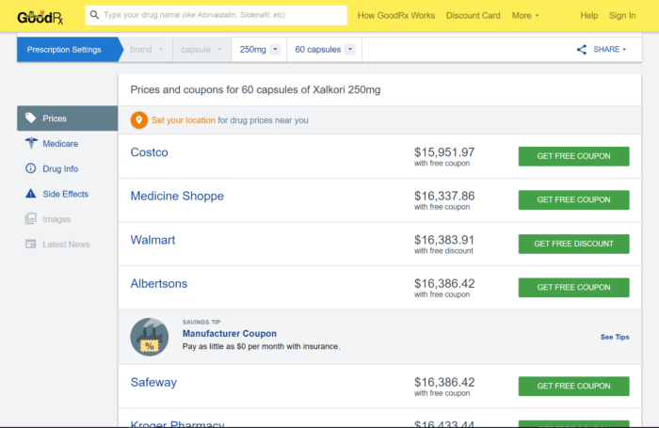
Task: Click the $16,383.91 Walmart price
Action: point(444,240)
